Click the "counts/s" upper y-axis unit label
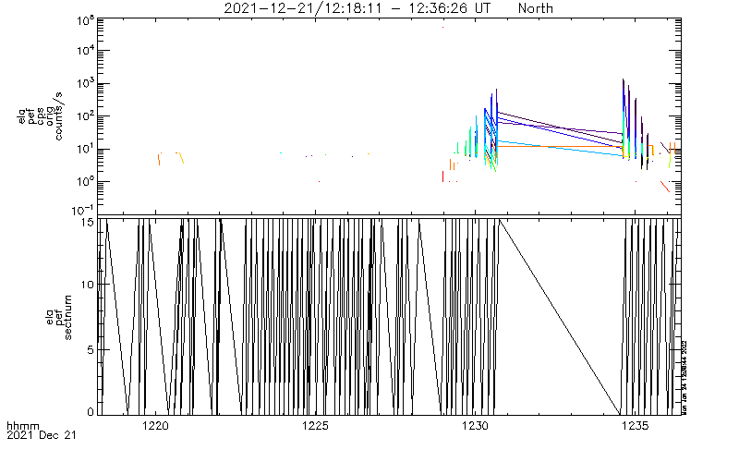Viewport: 739px width, 462px height. pyautogui.click(x=58, y=116)
